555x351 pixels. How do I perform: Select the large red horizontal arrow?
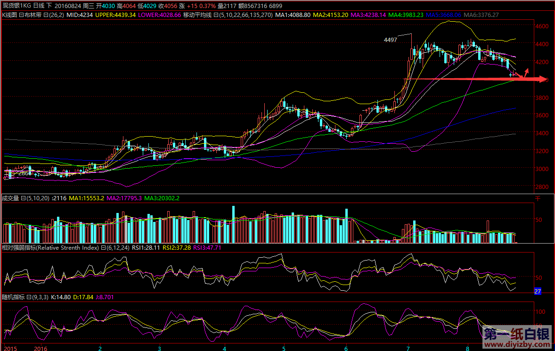tap(481, 79)
